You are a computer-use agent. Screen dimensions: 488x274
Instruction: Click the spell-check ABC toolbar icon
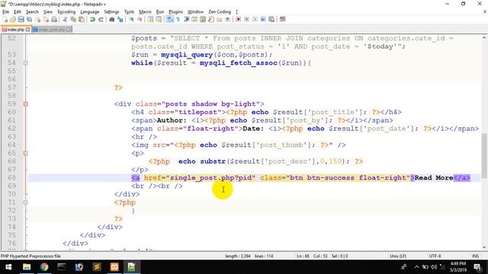pyautogui.click(x=283, y=19)
